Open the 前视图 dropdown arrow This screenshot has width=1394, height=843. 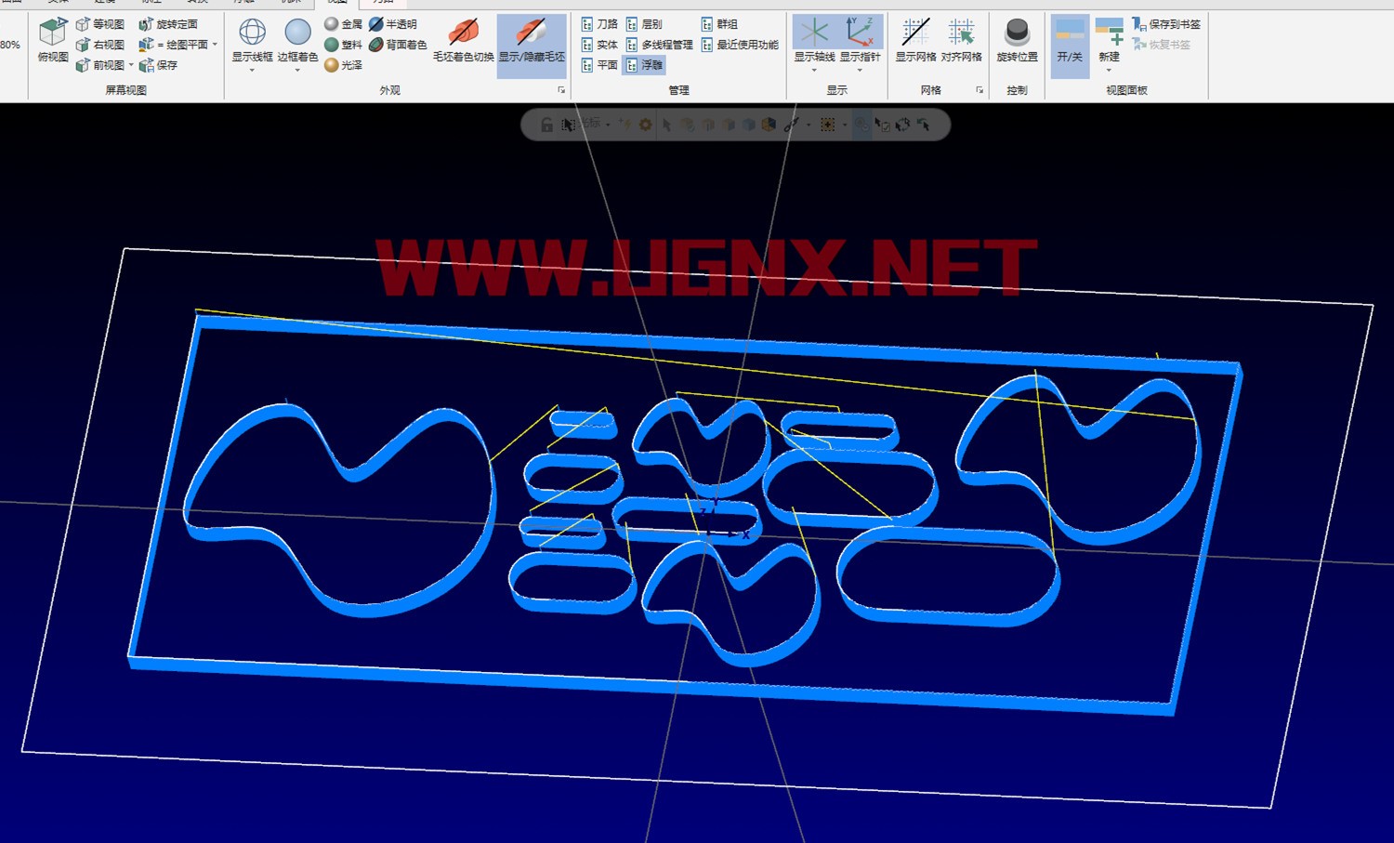131,65
